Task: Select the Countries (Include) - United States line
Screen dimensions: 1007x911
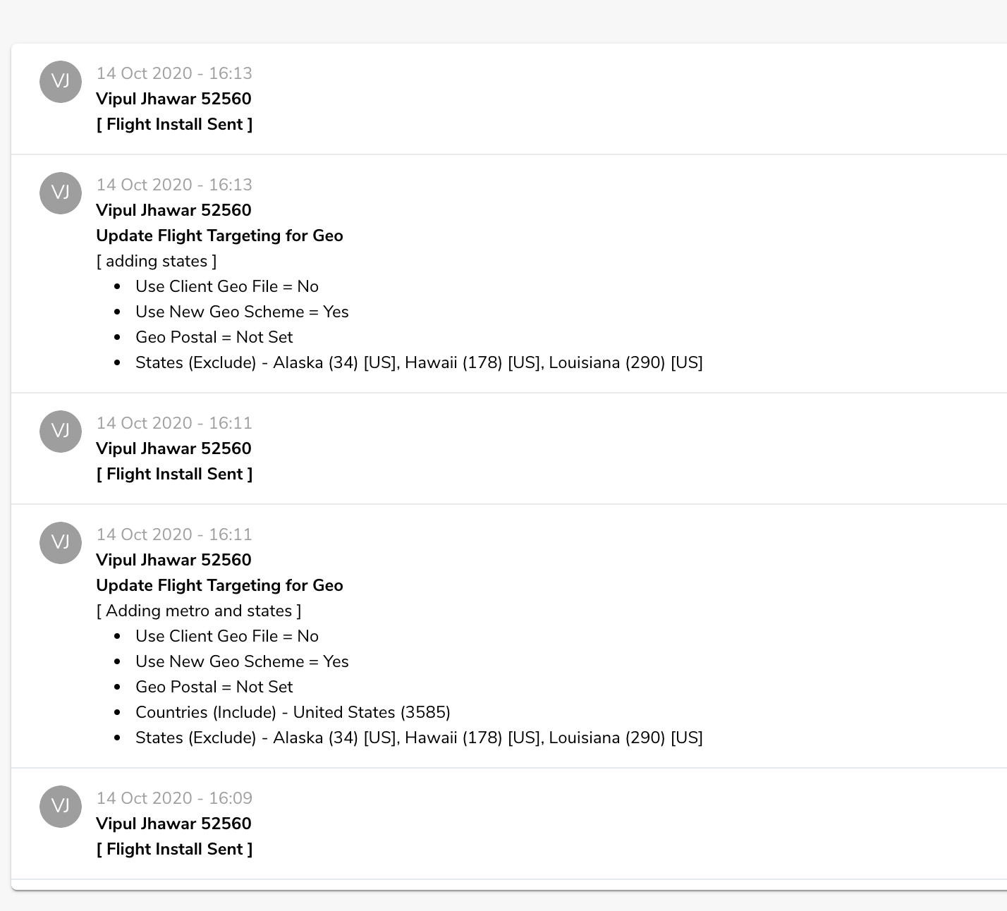Action: pos(293,712)
